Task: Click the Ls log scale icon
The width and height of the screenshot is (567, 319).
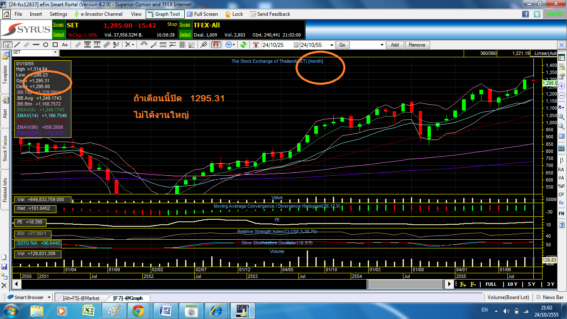Action: click(x=561, y=148)
